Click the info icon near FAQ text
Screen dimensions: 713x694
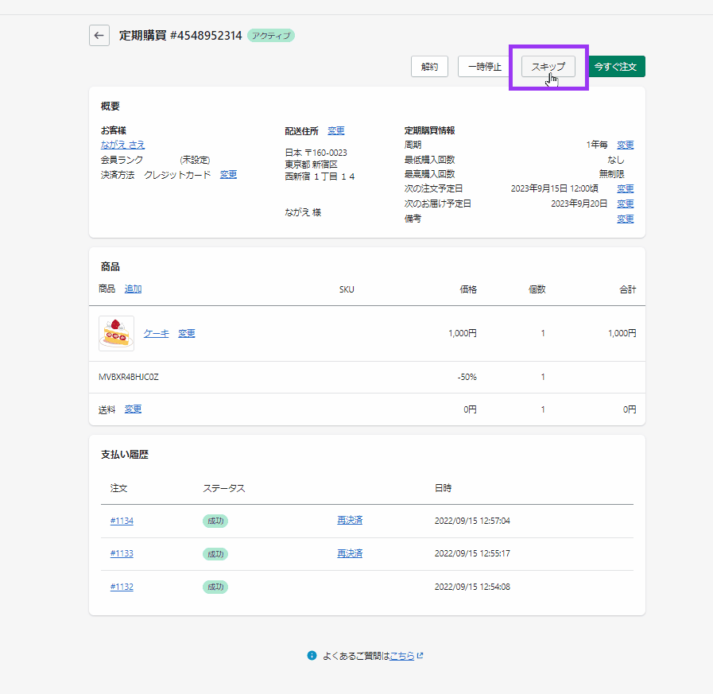click(312, 656)
